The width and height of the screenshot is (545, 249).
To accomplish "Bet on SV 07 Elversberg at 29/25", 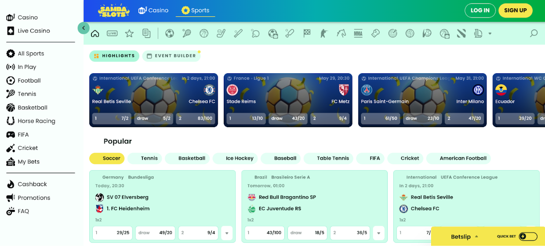I will [x=113, y=233].
